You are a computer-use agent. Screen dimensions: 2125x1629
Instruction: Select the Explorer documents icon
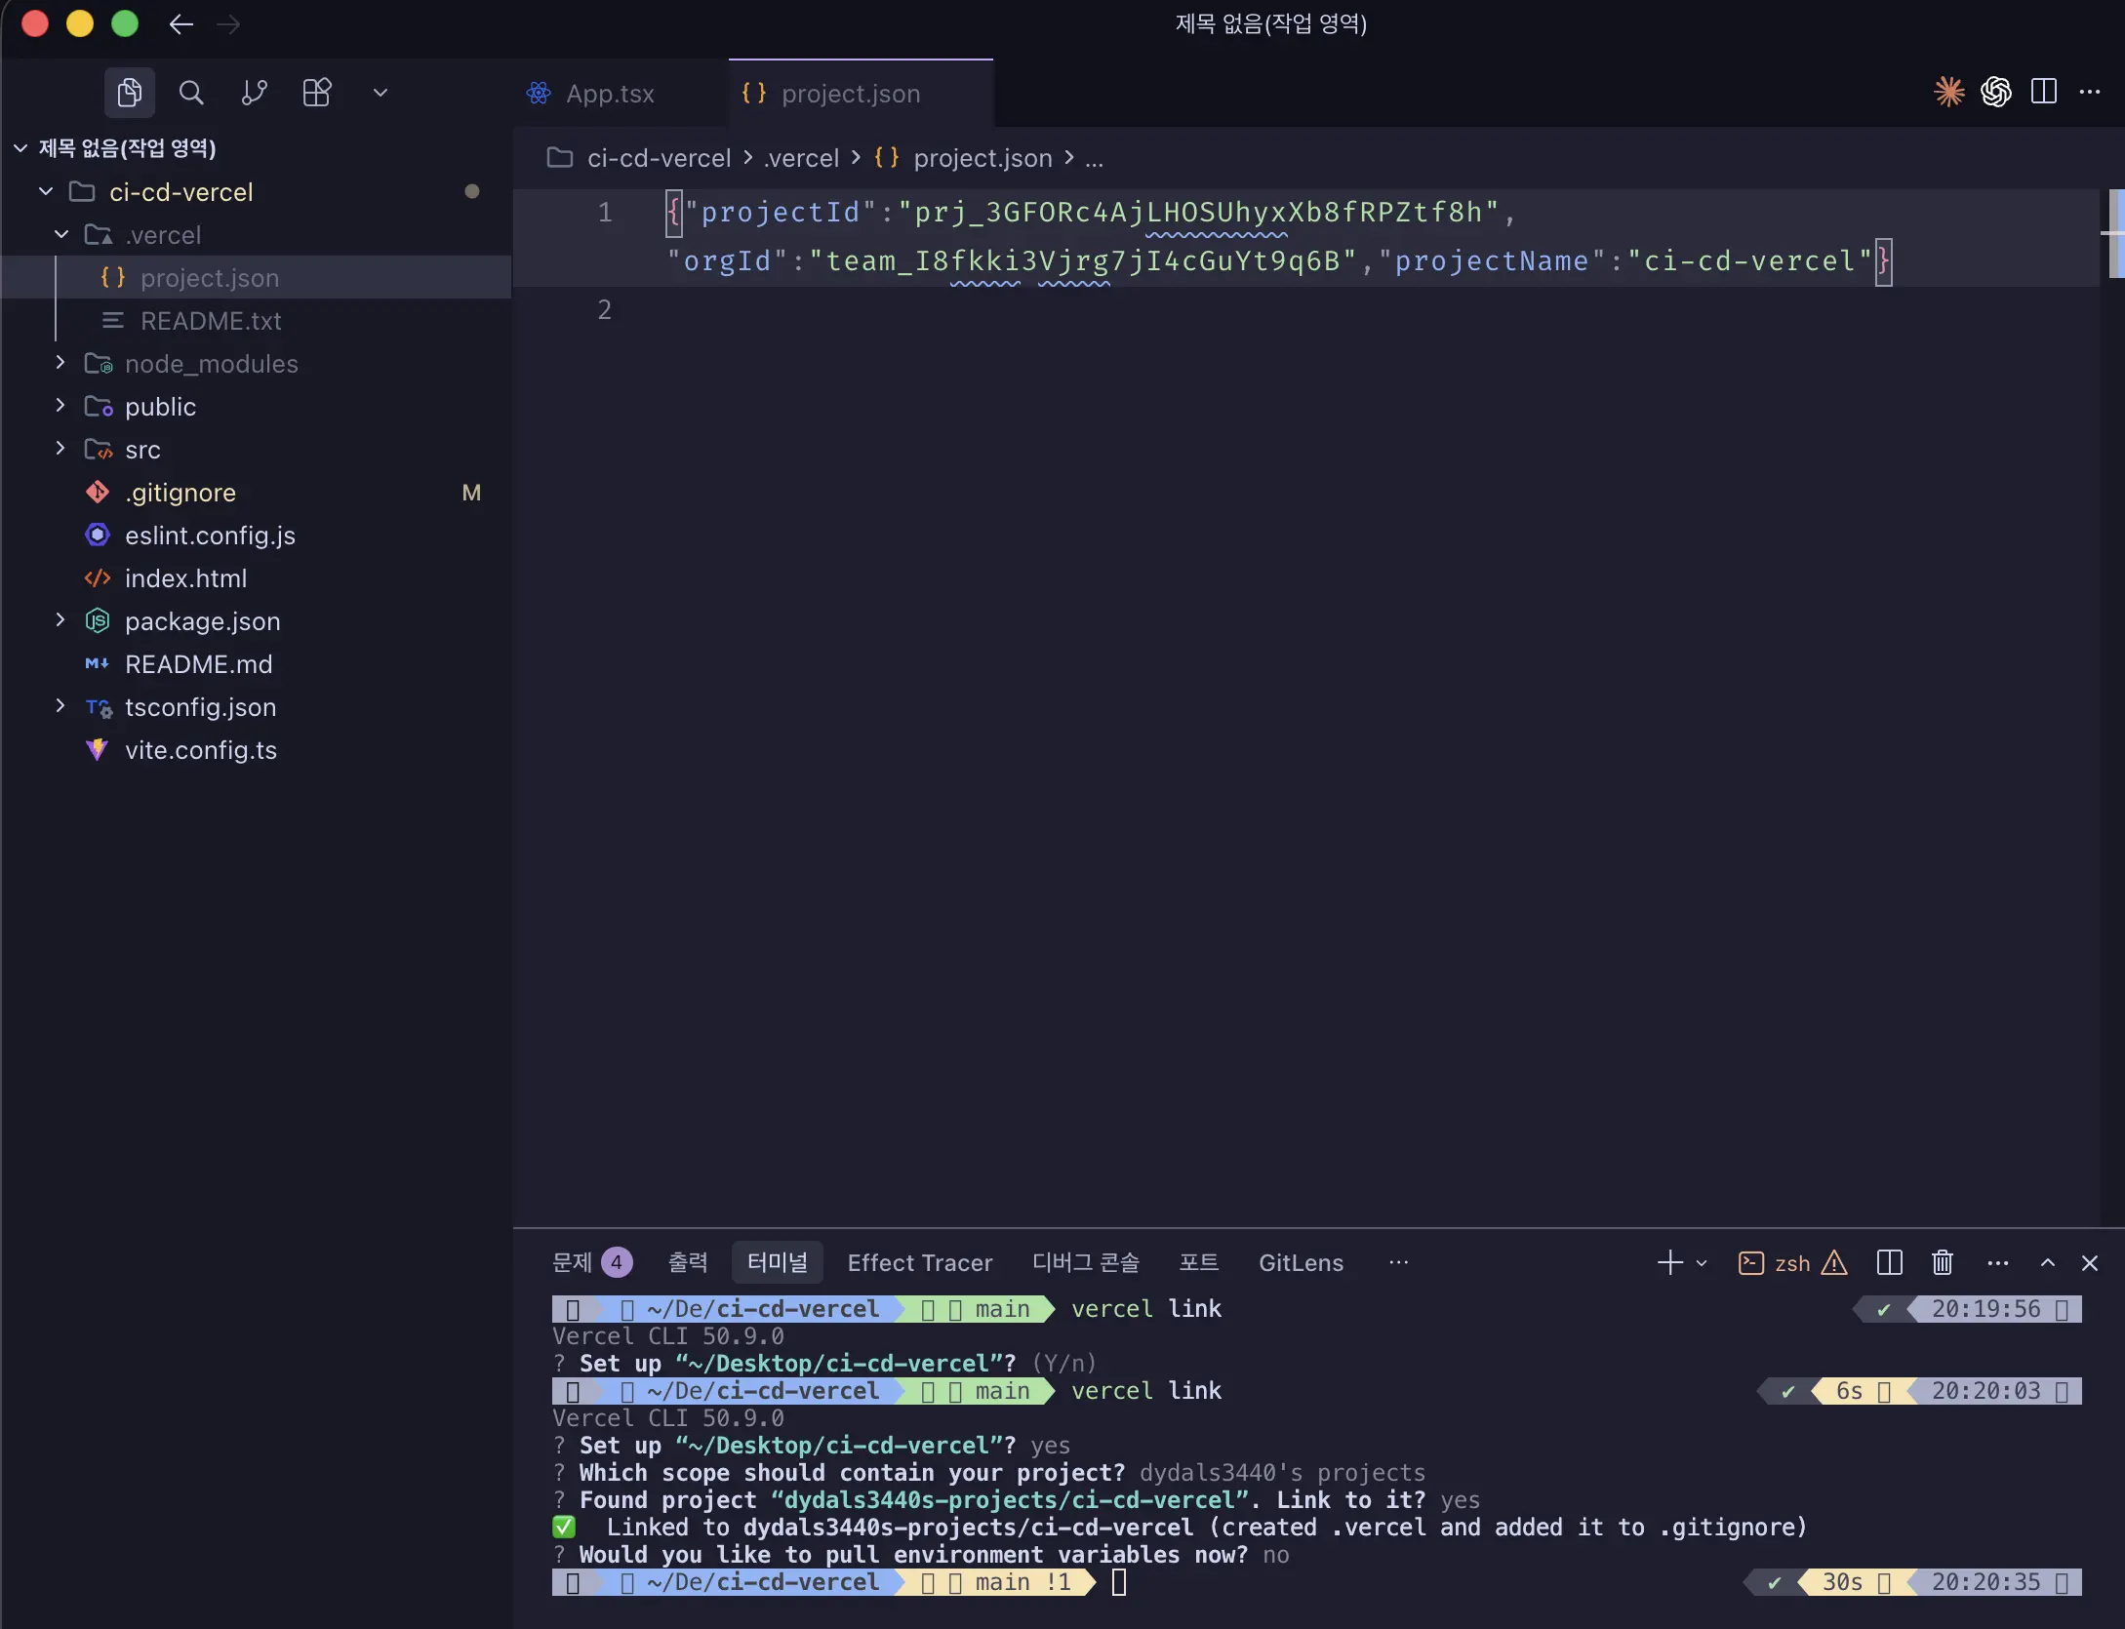129,93
